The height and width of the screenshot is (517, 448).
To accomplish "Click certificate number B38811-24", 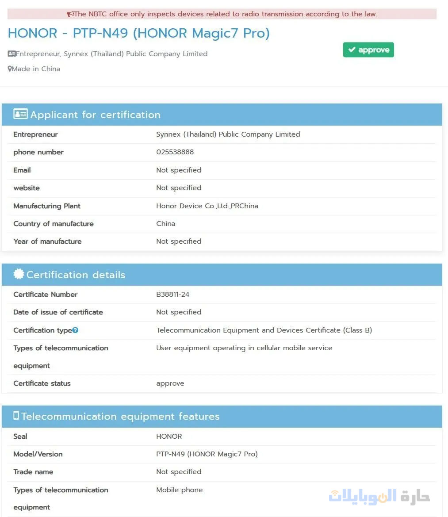I will click(x=173, y=295).
